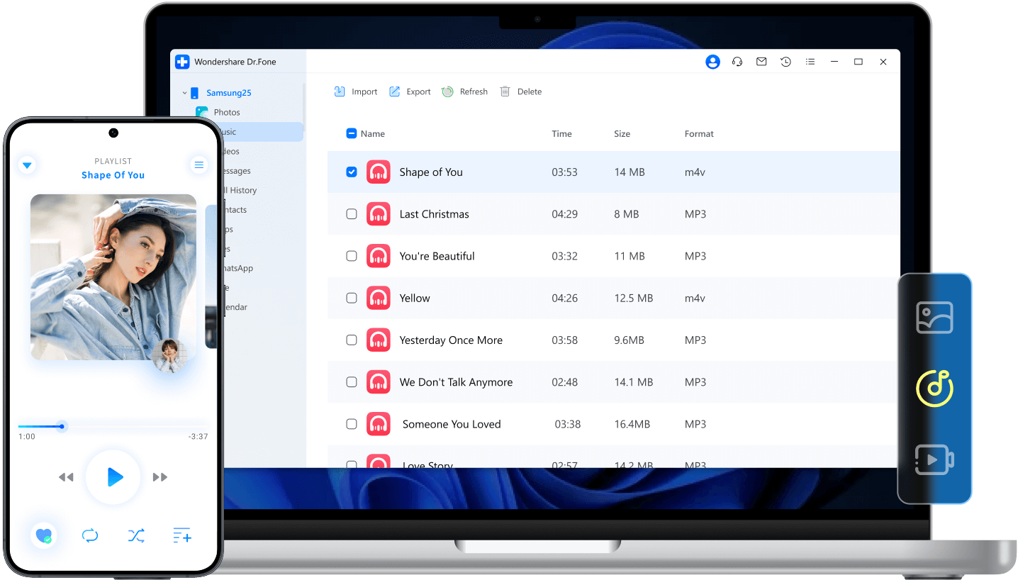Select the music note icon in the side panel
1018x580 pixels.
click(934, 388)
